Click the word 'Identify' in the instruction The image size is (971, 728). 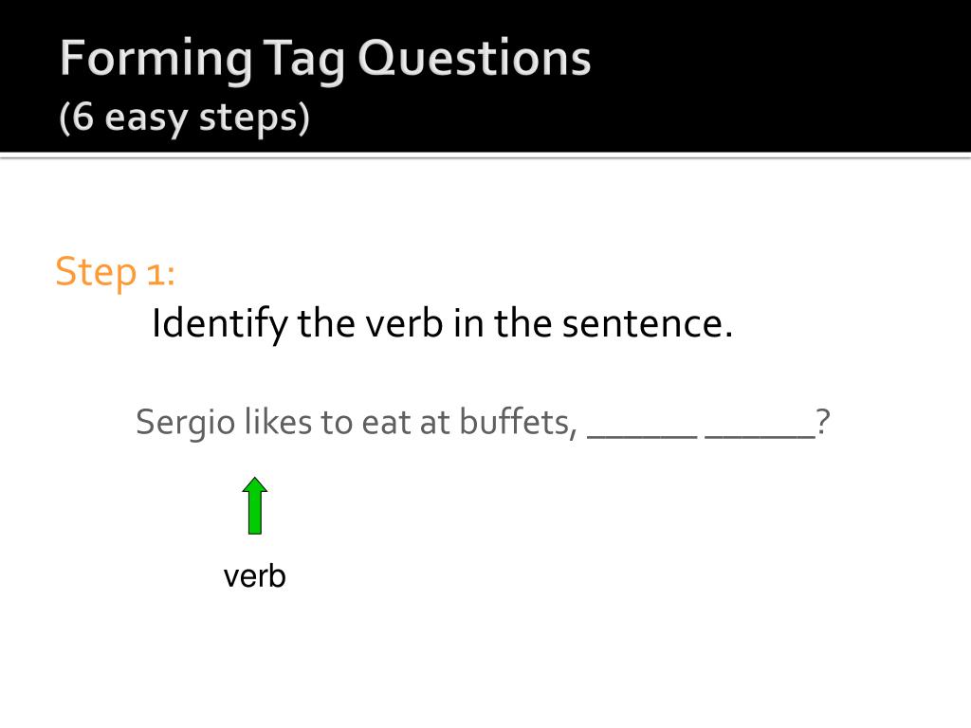[x=220, y=325]
